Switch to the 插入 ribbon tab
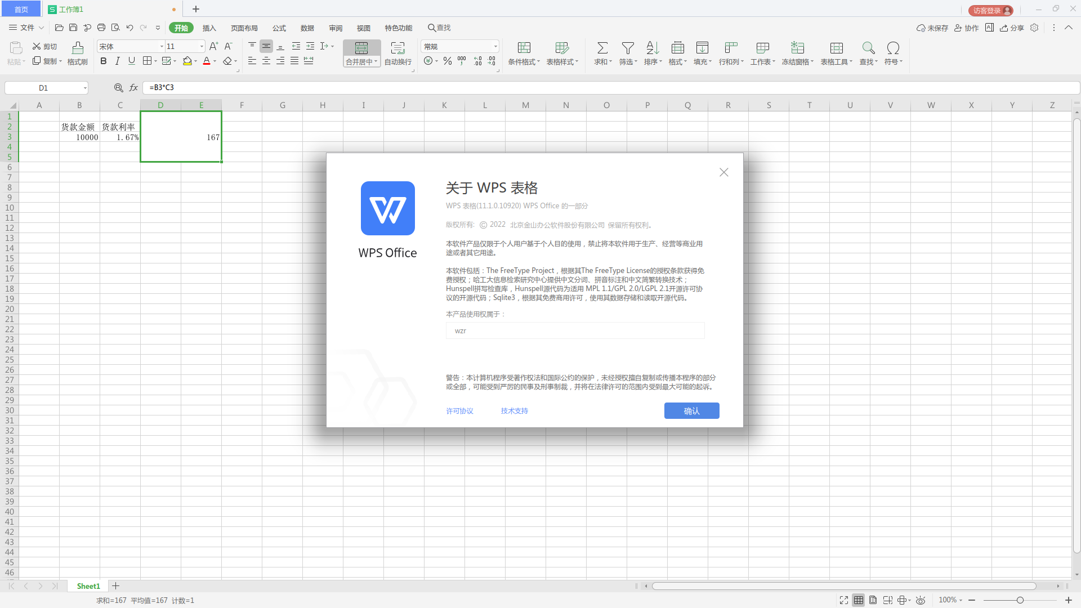This screenshot has height=608, width=1081. pyautogui.click(x=209, y=28)
